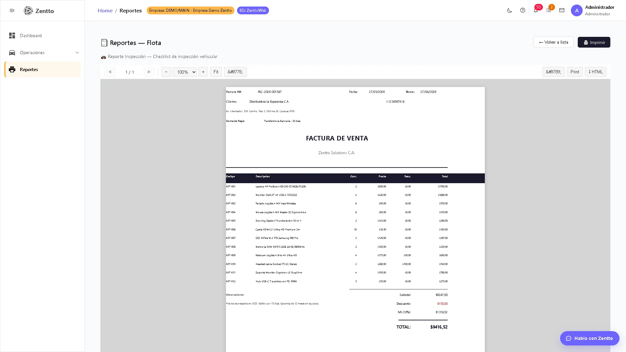
Task: Click the Empresa DEMO/MAIN chip
Action: pos(190,10)
